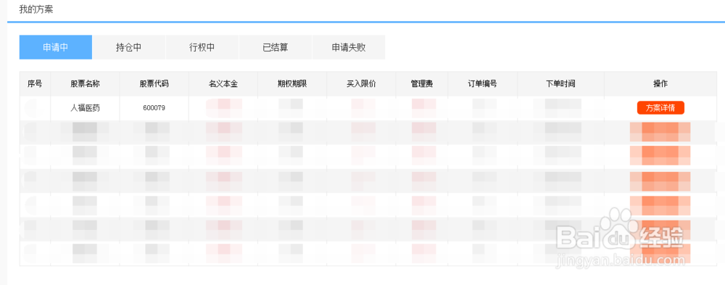The height and width of the screenshot is (285, 725).
Task: Click the 我的方案 page title
Action: [x=36, y=9]
